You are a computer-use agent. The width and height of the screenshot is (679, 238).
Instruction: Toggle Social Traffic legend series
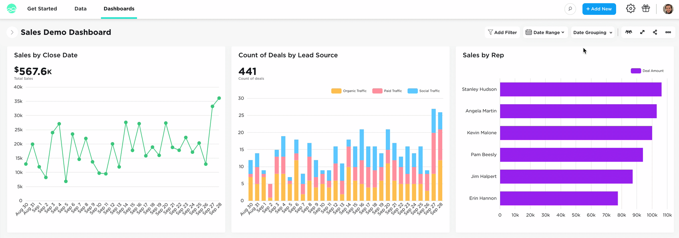click(x=424, y=91)
